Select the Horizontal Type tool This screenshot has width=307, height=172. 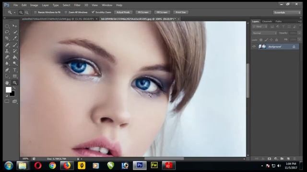pyautogui.click(x=15, y=70)
